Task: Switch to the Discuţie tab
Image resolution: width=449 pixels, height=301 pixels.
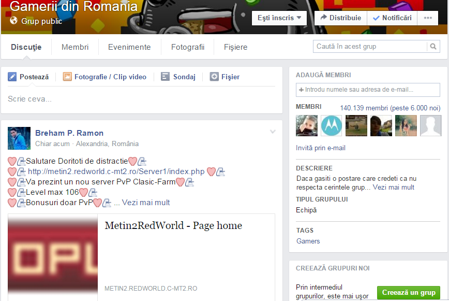Action: pyautogui.click(x=26, y=47)
